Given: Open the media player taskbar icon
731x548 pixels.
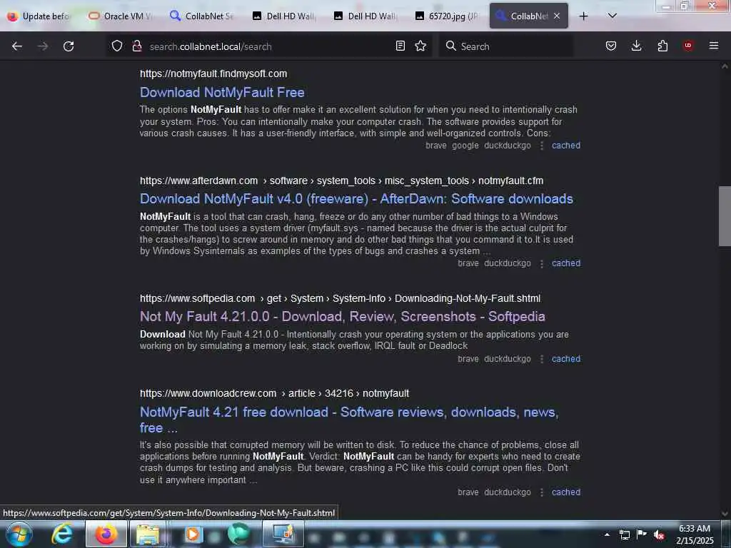Looking at the screenshot, I should 192,534.
